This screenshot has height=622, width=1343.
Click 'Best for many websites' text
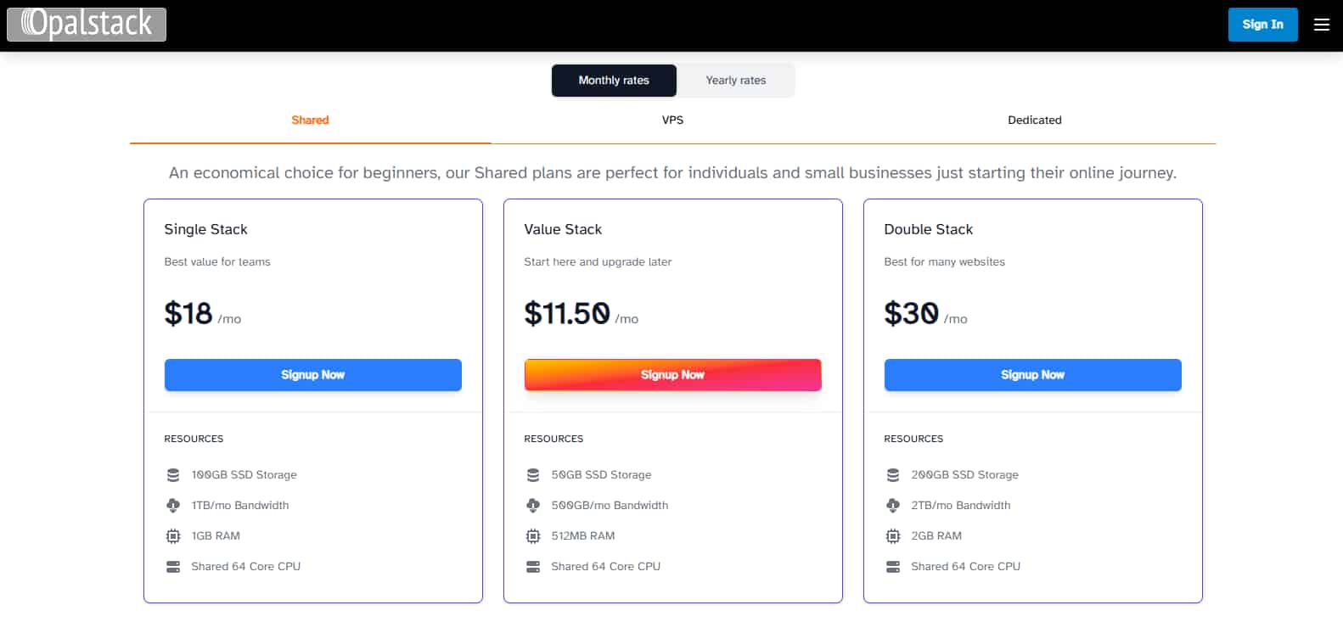point(944,262)
